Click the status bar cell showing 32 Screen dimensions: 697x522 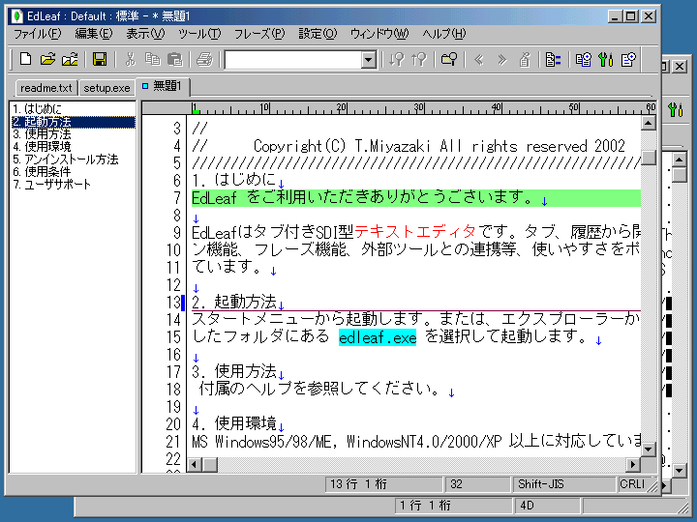(x=477, y=484)
